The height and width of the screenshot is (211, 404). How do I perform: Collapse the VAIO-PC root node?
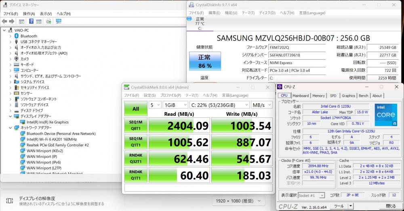click(x=4, y=30)
